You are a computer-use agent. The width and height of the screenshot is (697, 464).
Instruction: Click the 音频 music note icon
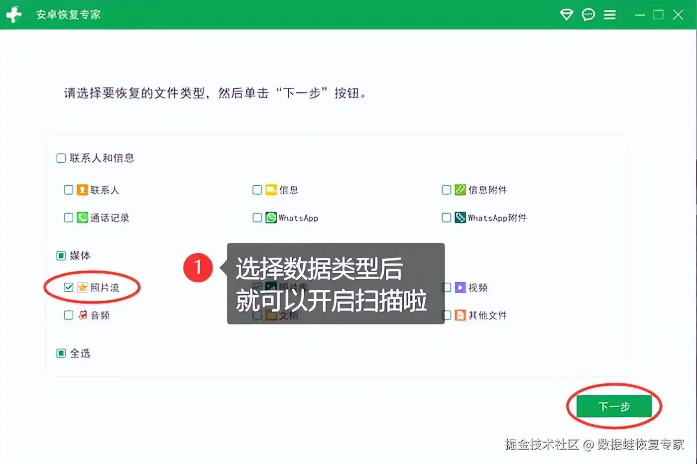click(x=82, y=315)
